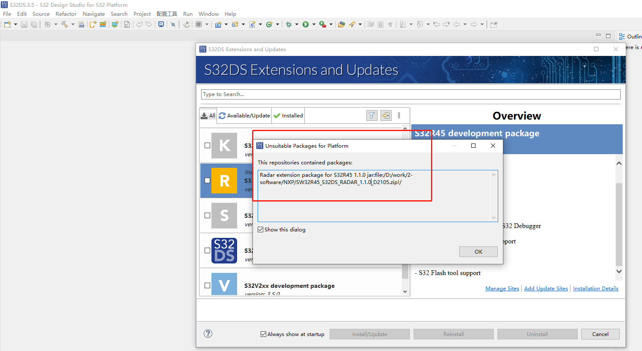The image size is (642, 351).
Task: Launch the green Run icon in the toolbar
Action: 306,24
